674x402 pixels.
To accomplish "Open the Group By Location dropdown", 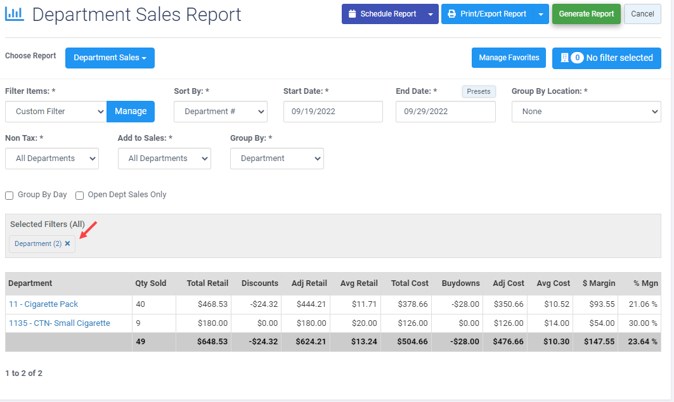I will [585, 112].
